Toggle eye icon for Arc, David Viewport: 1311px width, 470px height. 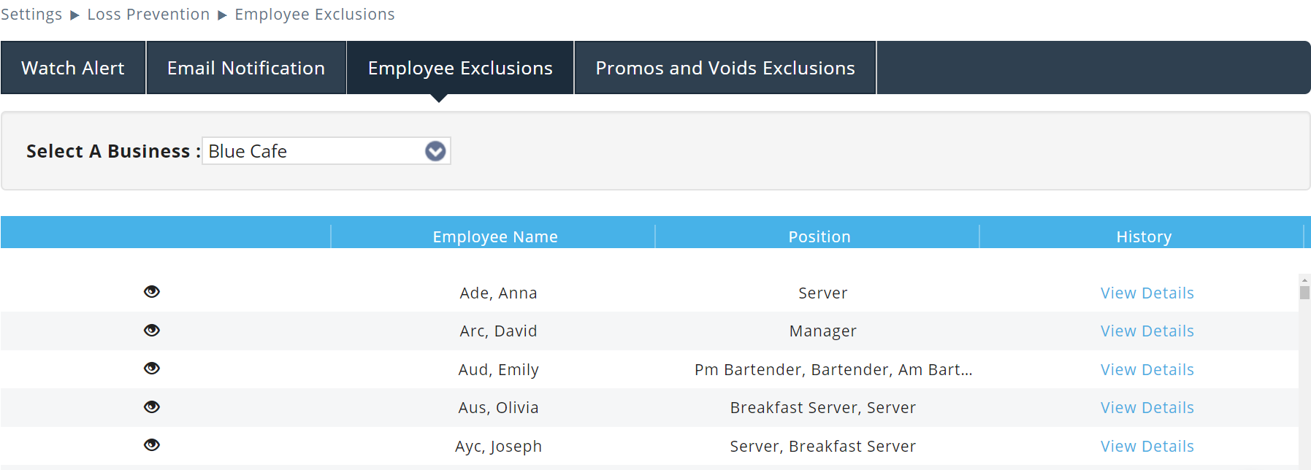(151, 330)
